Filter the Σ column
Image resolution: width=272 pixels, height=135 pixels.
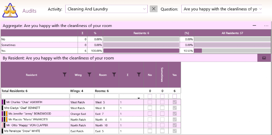[x=139, y=74]
